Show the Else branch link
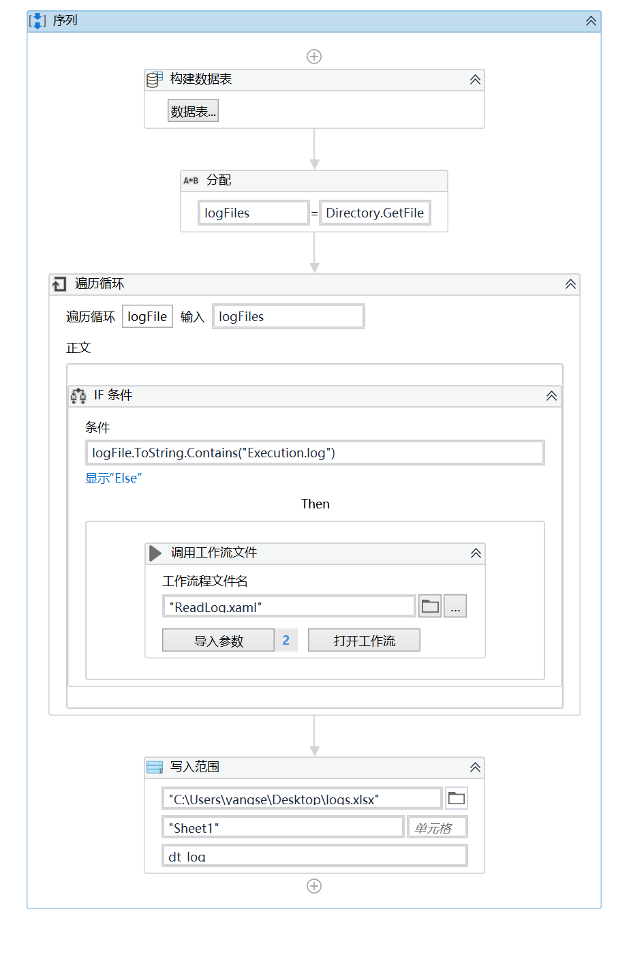The image size is (631, 976). 113,478
